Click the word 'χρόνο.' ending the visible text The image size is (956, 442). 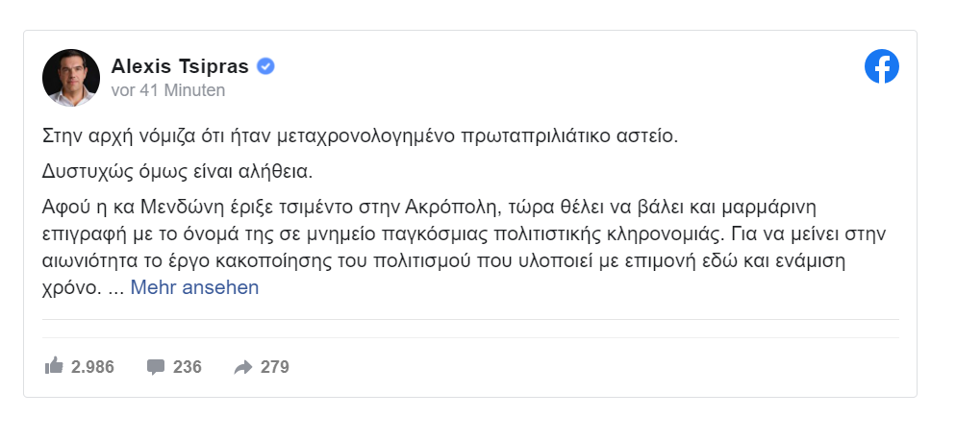72,288
